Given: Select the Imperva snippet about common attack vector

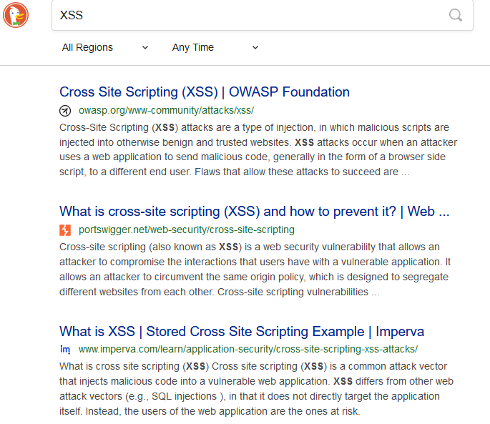Looking at the screenshot, I should pos(256,389).
